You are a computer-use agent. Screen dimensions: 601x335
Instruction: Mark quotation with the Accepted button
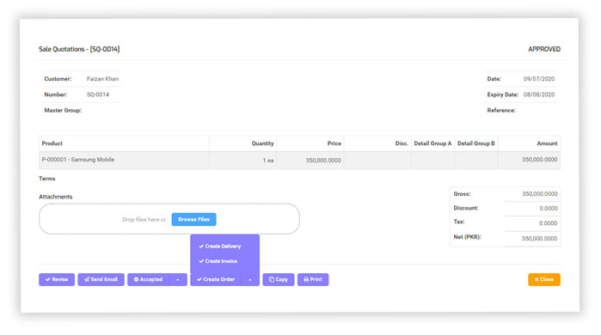coord(149,279)
